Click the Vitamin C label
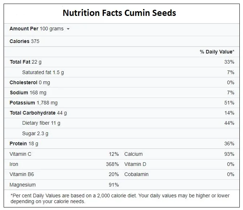Image resolution: width=243 pixels, height=210 pixels. click(20, 154)
